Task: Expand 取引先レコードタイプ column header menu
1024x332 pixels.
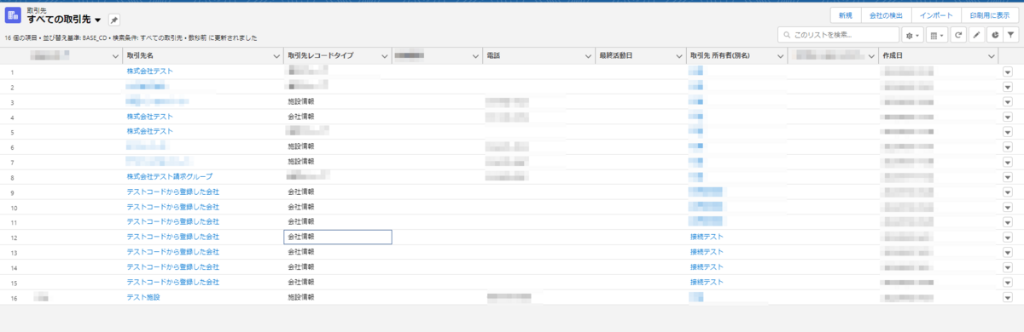Action: coord(384,55)
